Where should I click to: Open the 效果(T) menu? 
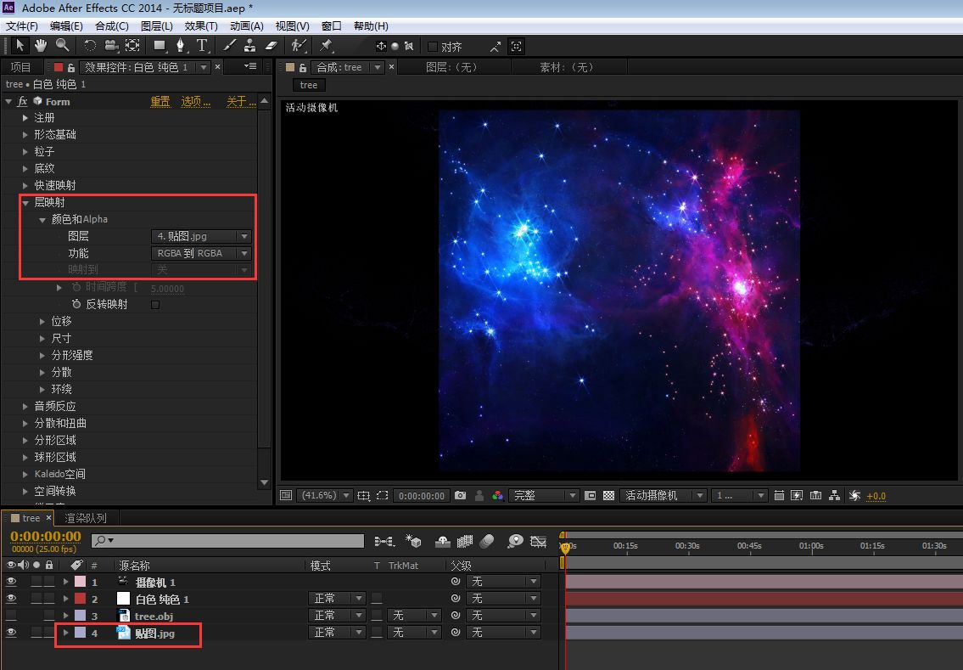[x=200, y=26]
